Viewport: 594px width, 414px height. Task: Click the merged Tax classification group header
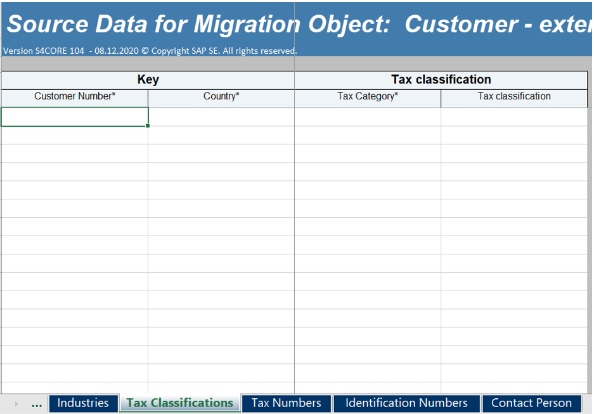(441, 80)
